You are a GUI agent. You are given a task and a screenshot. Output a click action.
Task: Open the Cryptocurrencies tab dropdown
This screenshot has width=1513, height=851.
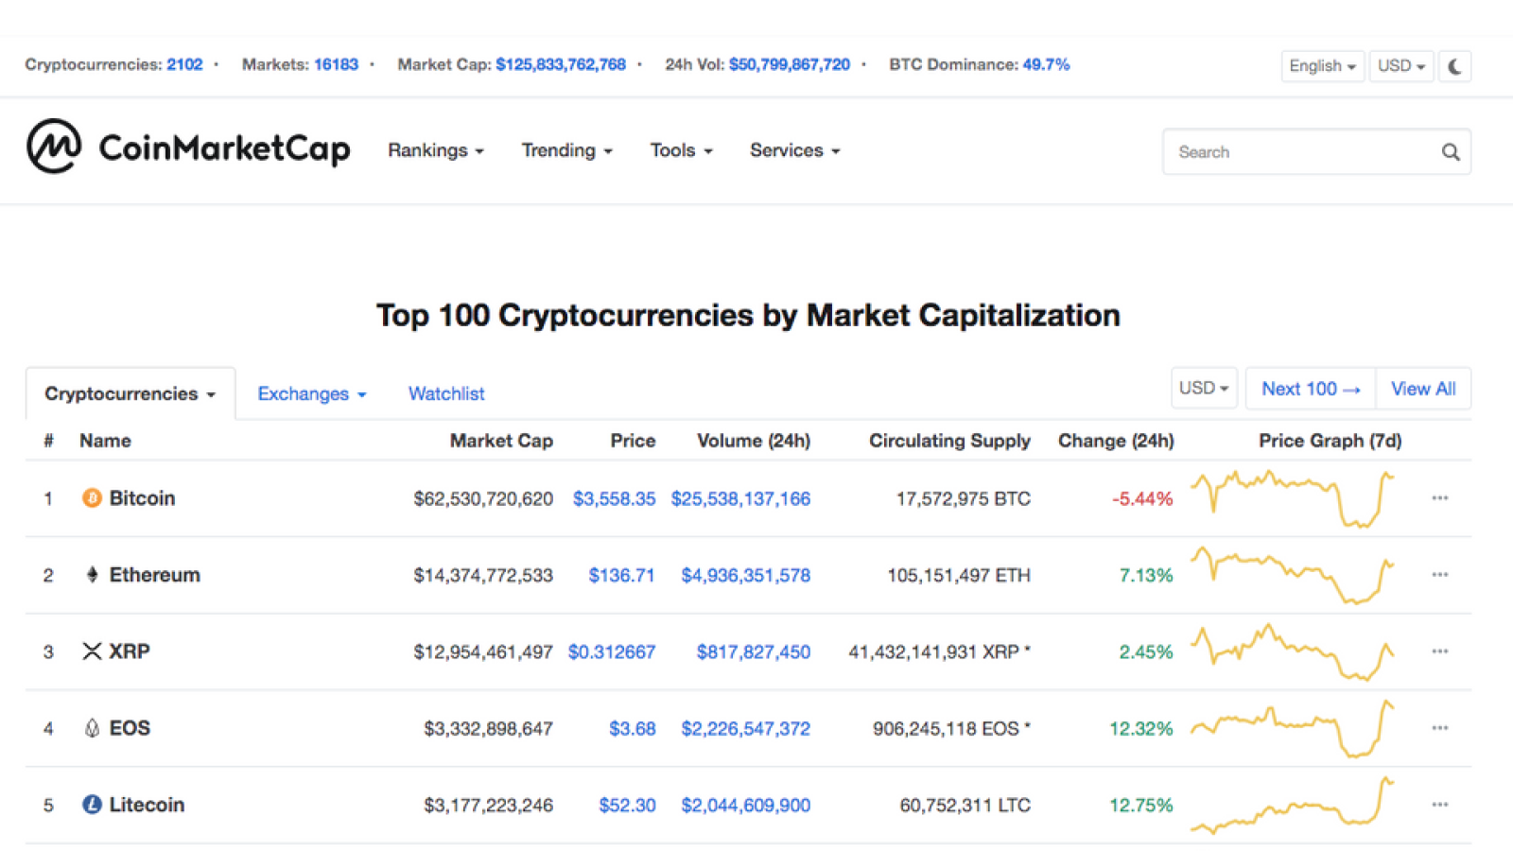(130, 393)
